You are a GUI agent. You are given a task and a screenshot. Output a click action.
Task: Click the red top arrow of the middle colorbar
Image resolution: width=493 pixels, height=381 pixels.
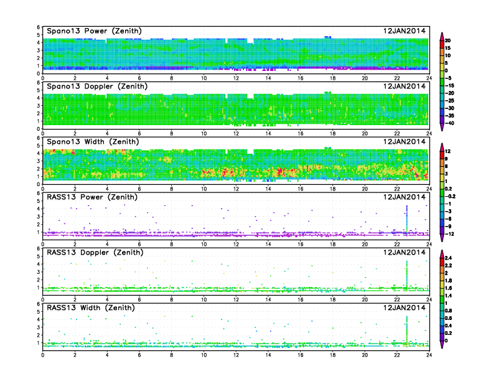coord(442,147)
